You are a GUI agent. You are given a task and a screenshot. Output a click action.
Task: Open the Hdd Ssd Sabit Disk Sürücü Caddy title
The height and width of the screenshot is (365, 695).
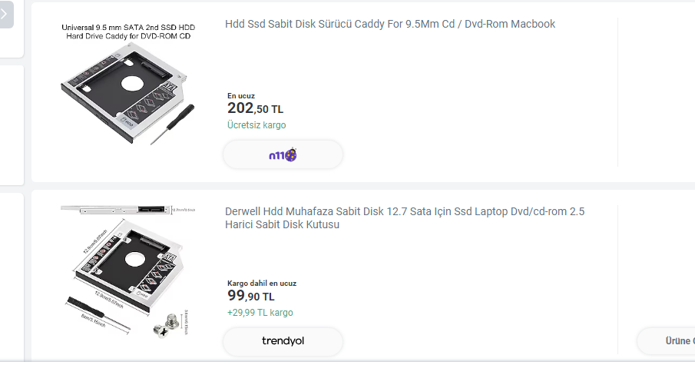pyautogui.click(x=390, y=24)
